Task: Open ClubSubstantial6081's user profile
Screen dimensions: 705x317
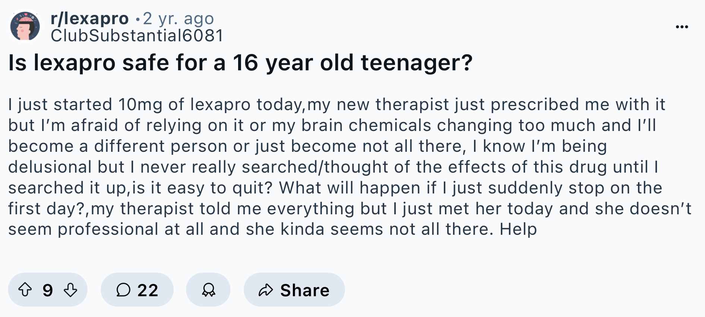Action: (x=137, y=36)
